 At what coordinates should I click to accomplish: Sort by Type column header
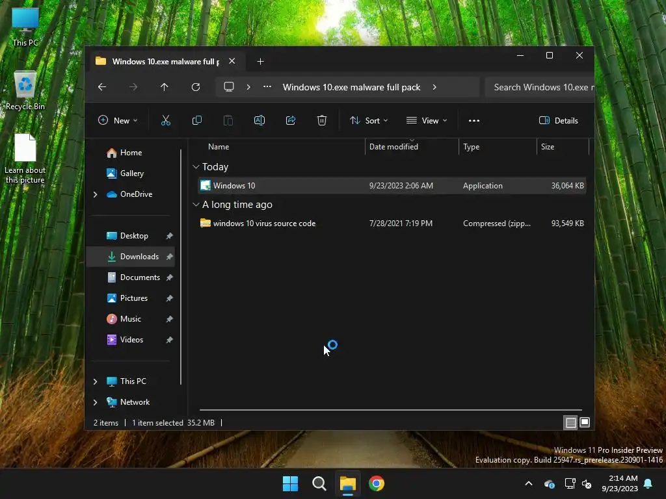[x=472, y=147]
